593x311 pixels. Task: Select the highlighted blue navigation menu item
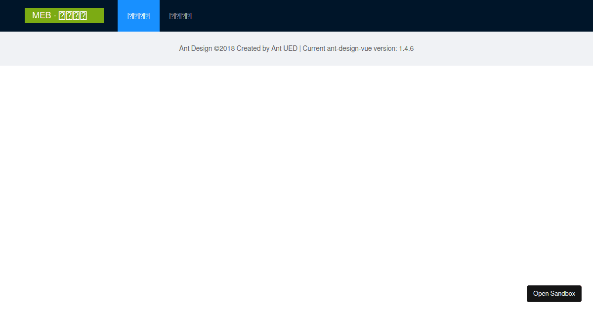click(x=138, y=15)
